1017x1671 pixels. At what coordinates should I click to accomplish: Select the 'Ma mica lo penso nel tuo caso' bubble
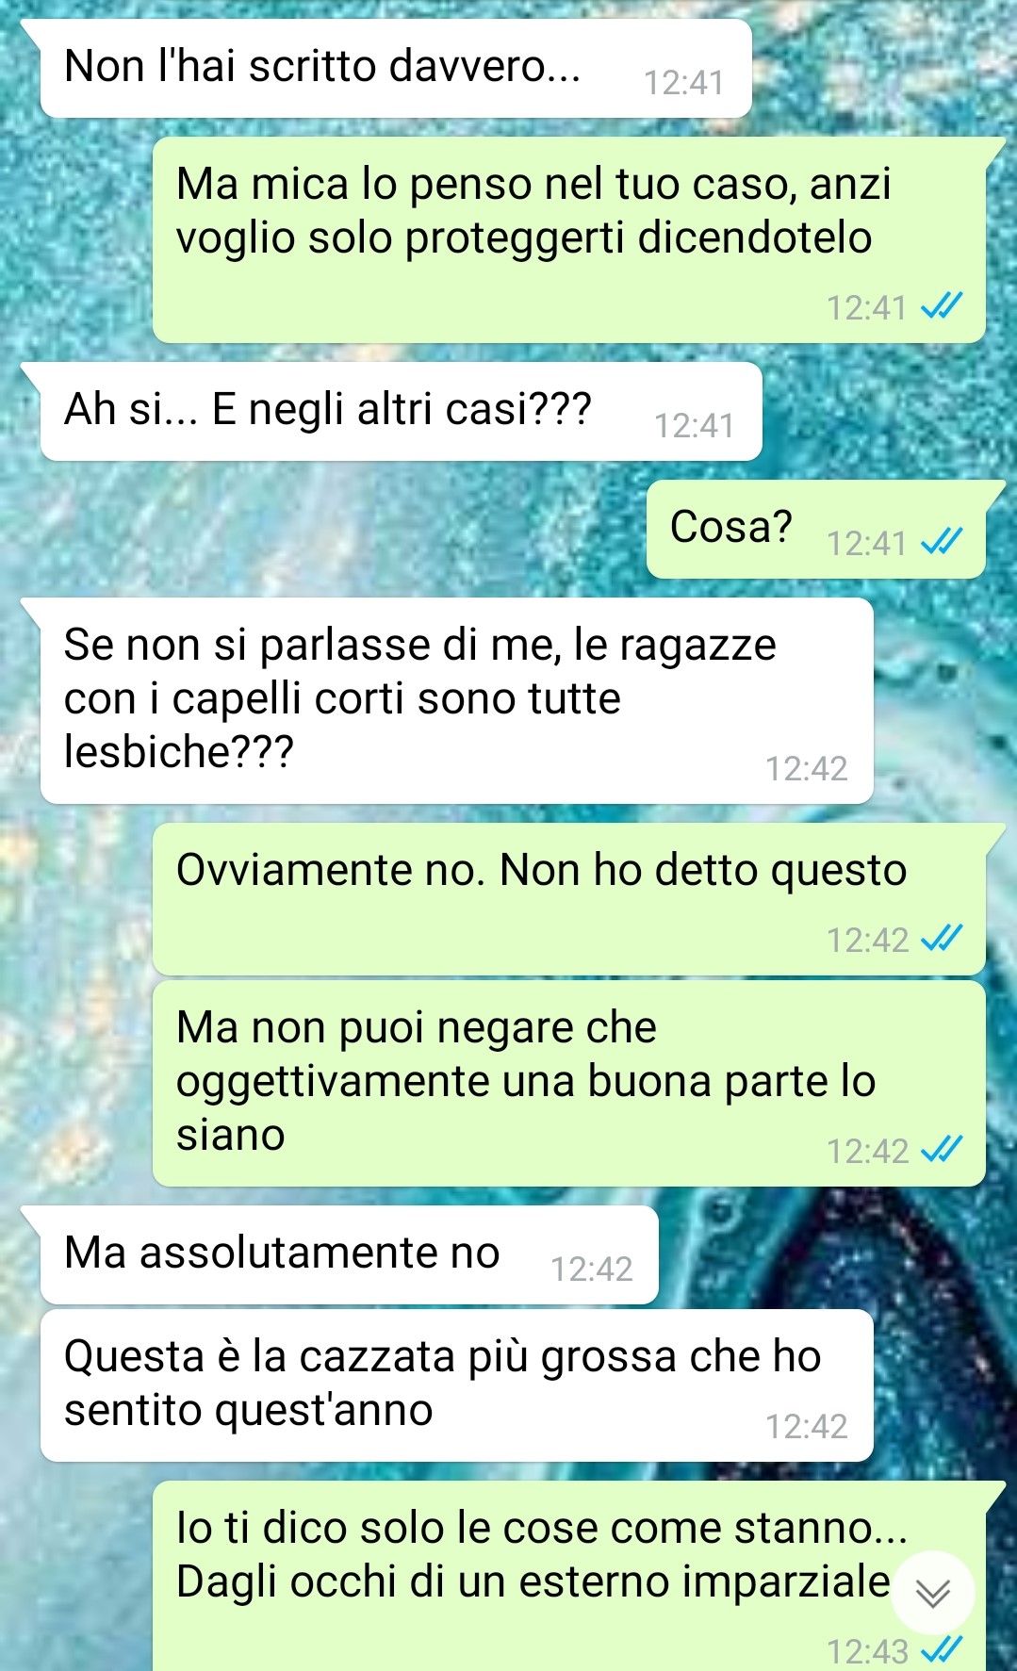coord(569,239)
